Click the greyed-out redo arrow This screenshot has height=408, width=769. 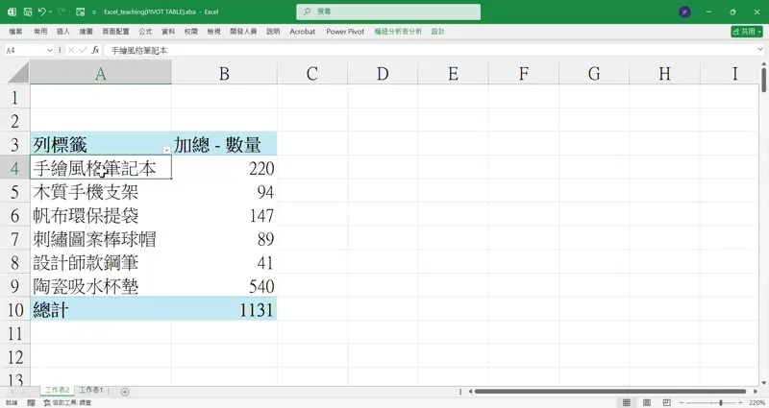click(x=62, y=12)
